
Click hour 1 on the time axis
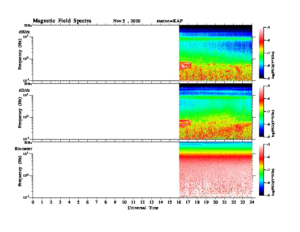42,202
